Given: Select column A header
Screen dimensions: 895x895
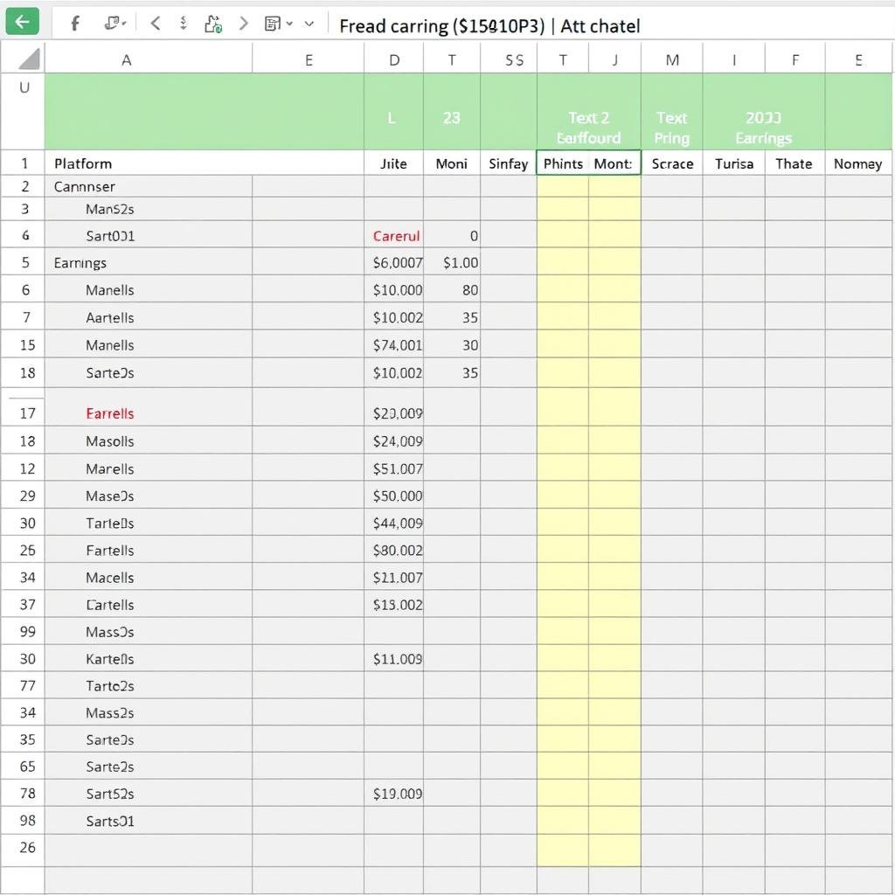Looking at the screenshot, I should pyautogui.click(x=127, y=59).
